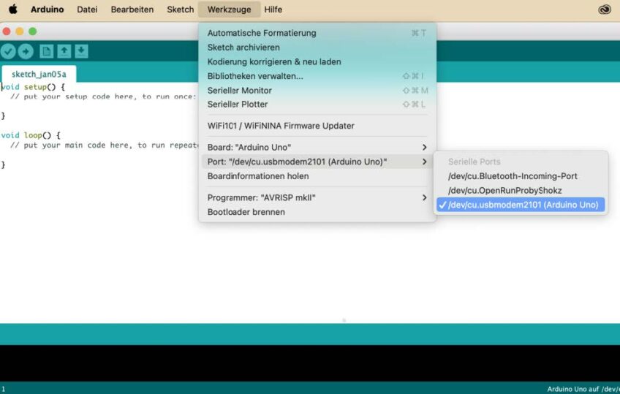Choose Bibliotheken verwalten... menu entry
Viewport: 620px width, 394px height.
[x=254, y=76]
